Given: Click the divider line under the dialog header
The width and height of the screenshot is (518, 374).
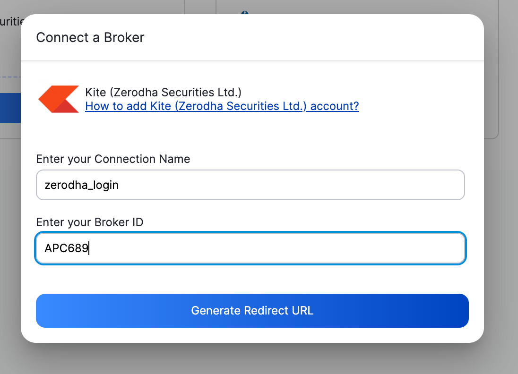Looking at the screenshot, I should tap(252, 61).
